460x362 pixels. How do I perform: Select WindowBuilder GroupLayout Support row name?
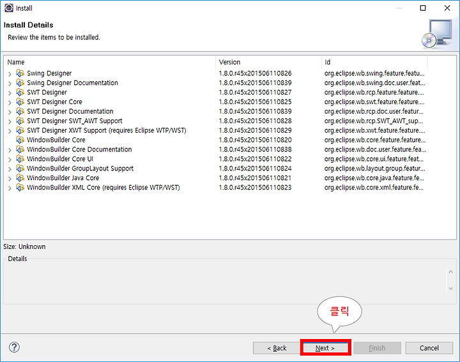pos(80,169)
